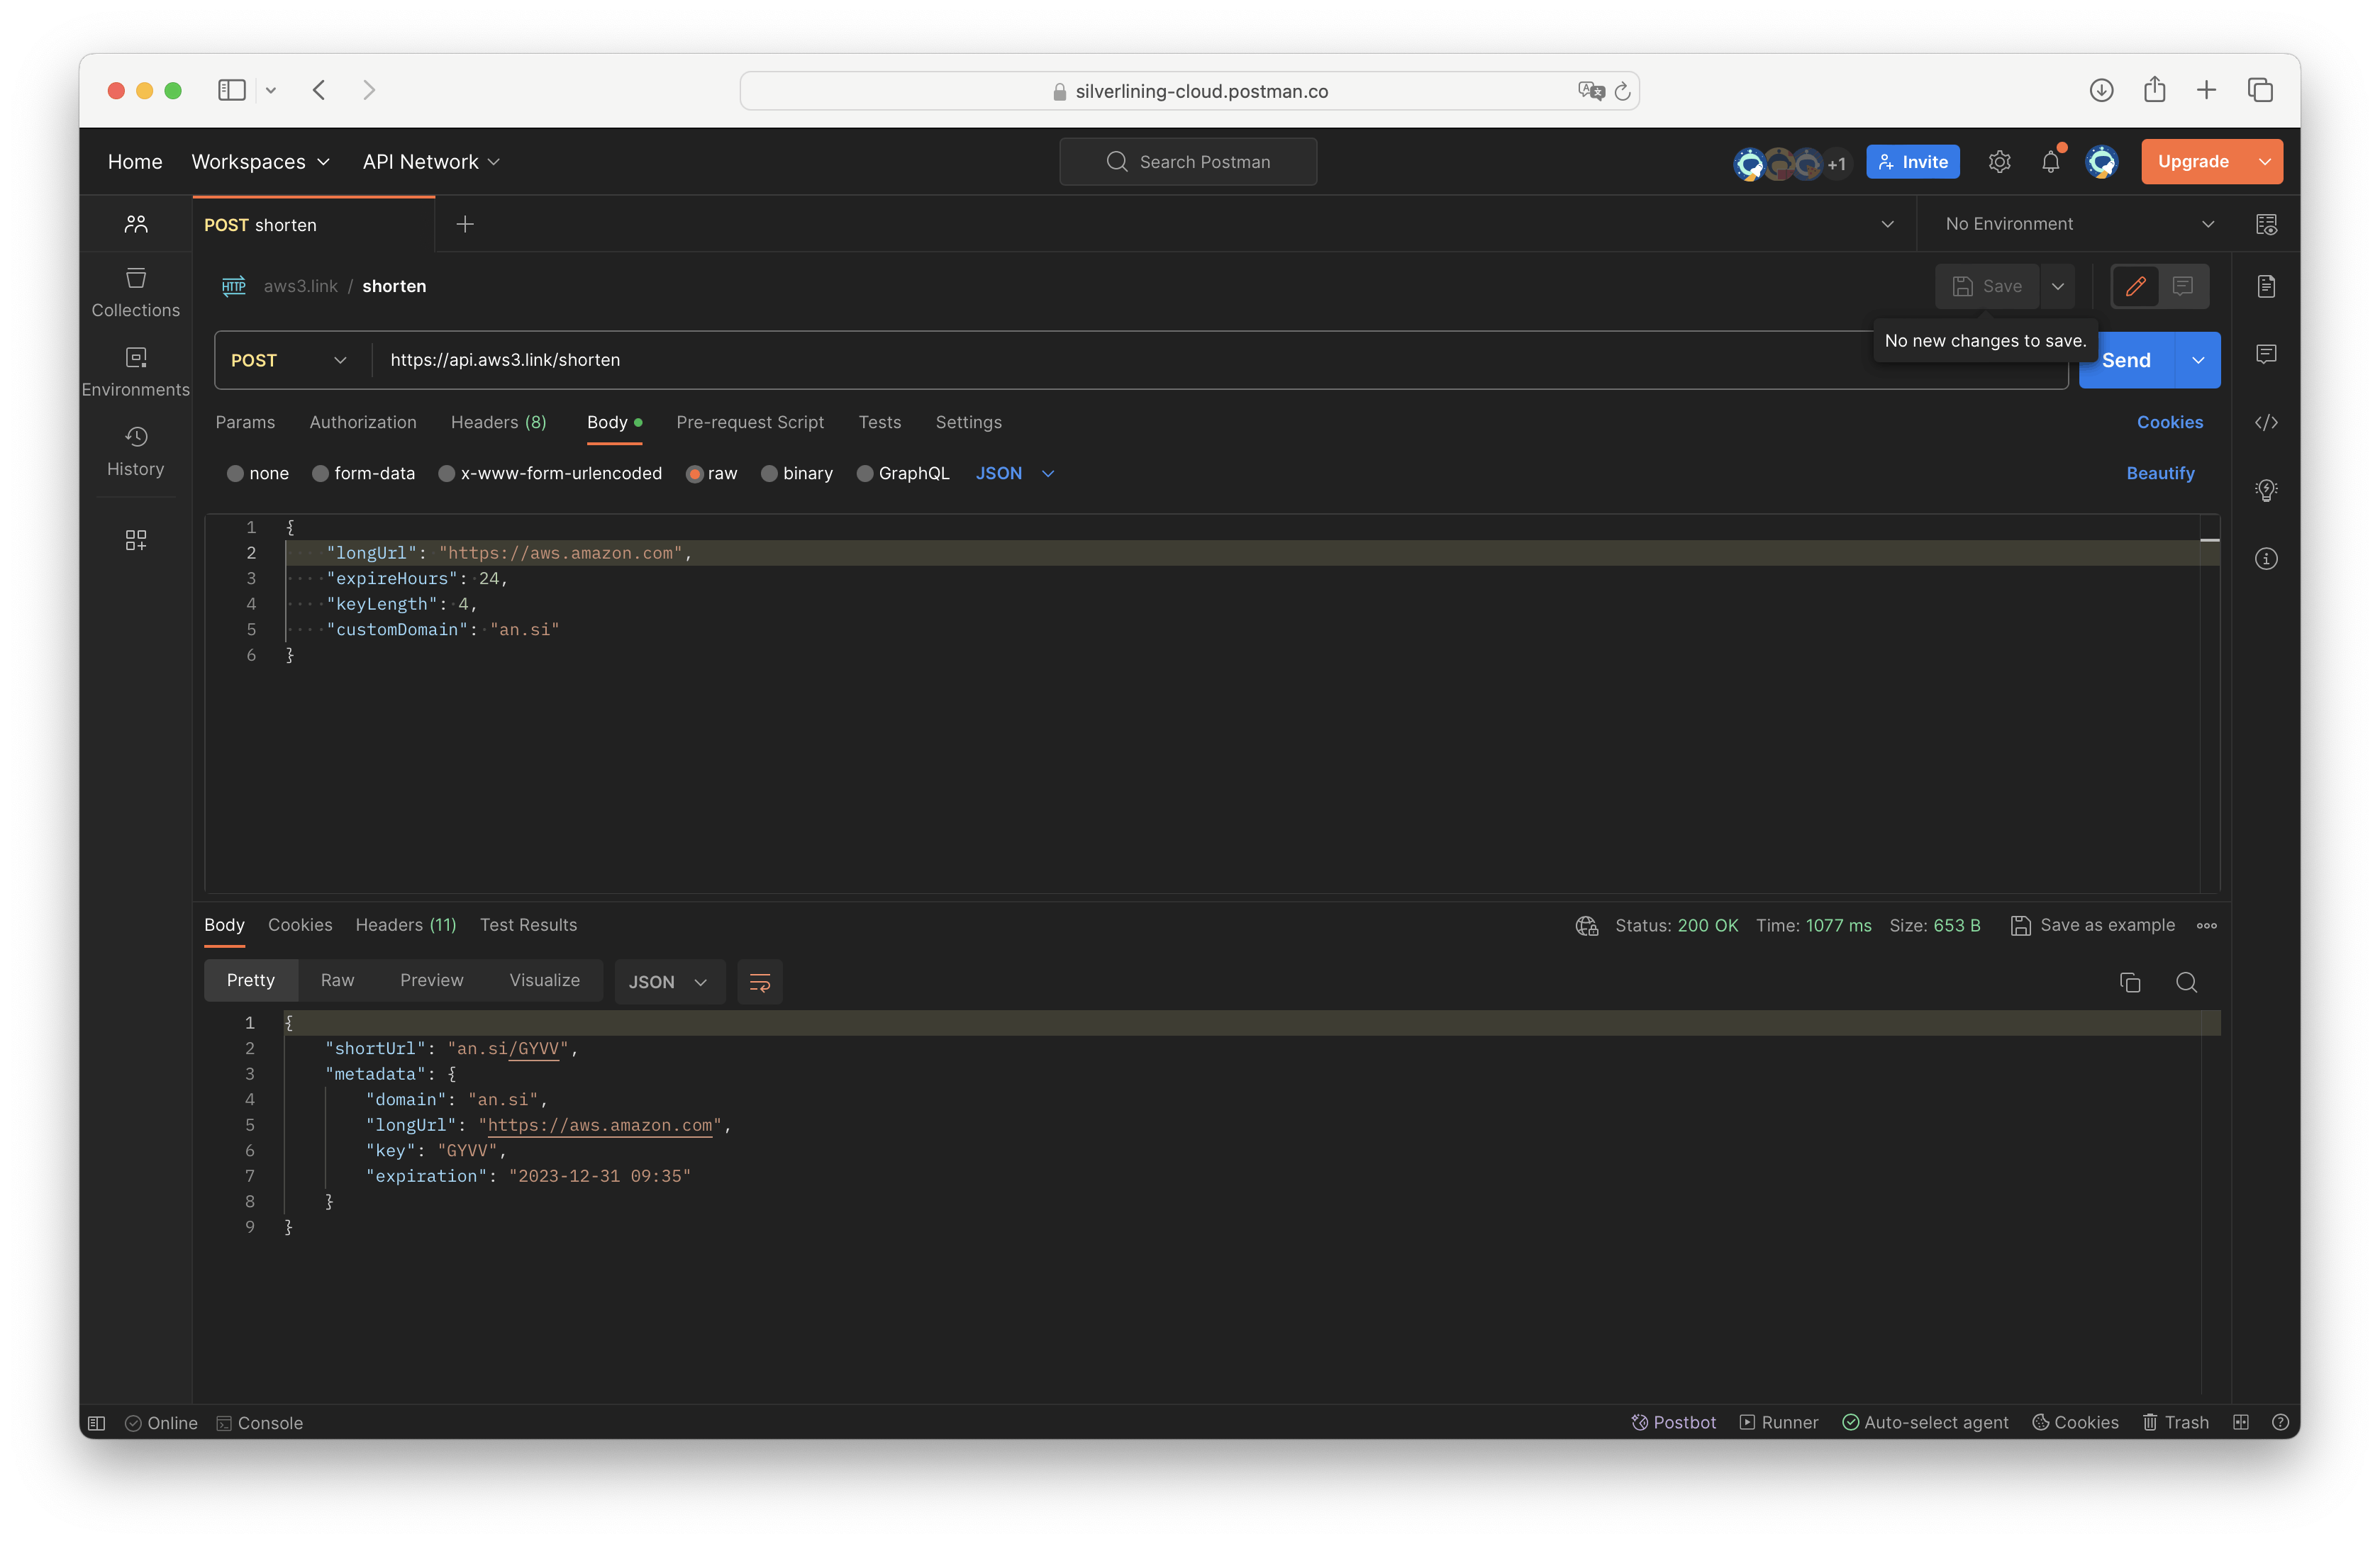Toggle line wrap icon in response toolbar
The width and height of the screenshot is (2380, 1544).
tap(759, 983)
